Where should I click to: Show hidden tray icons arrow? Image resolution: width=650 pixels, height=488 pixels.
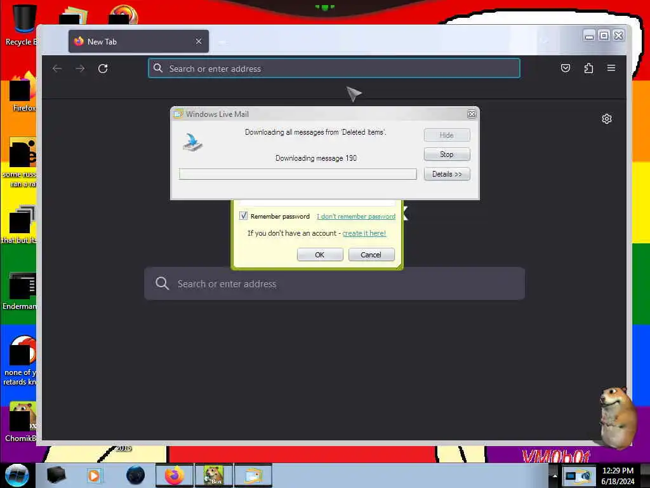point(555,475)
